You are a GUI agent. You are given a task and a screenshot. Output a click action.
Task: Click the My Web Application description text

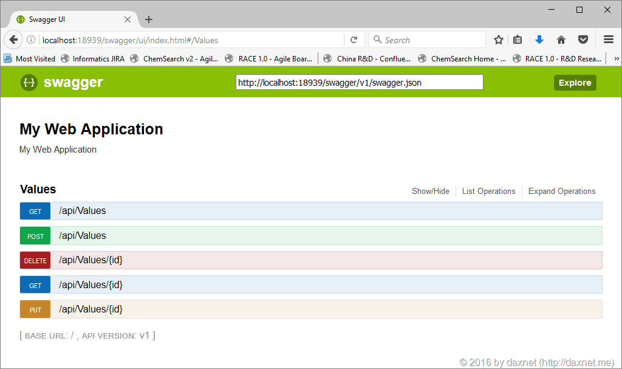(x=58, y=150)
